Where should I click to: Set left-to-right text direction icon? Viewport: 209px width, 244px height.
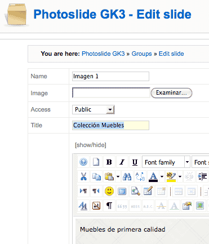[83, 191]
